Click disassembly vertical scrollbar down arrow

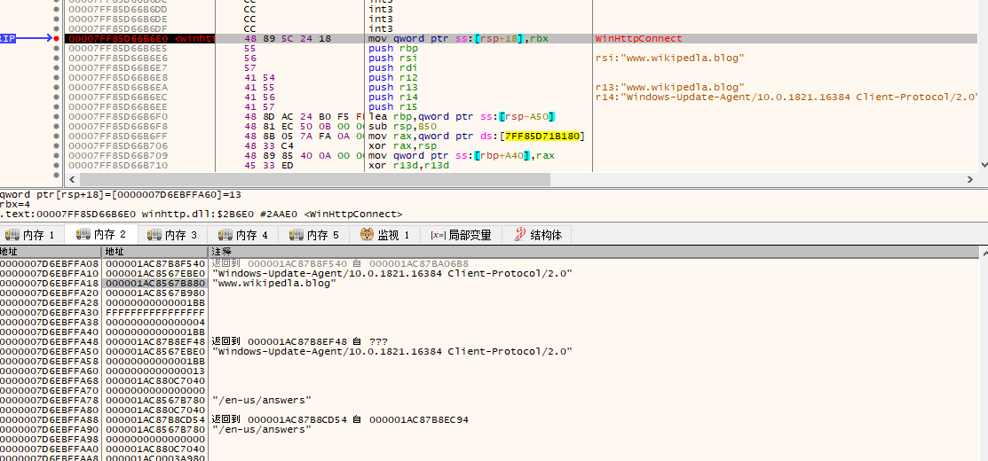984,164
